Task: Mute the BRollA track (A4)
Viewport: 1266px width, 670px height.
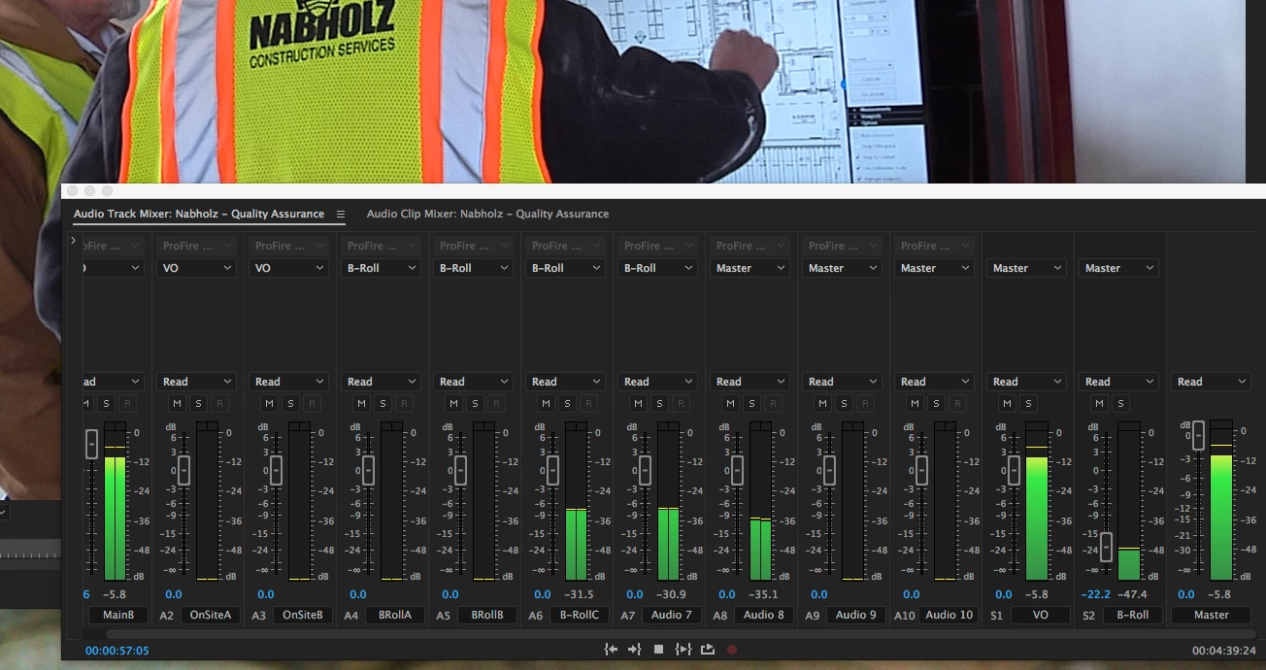Action: click(x=361, y=404)
